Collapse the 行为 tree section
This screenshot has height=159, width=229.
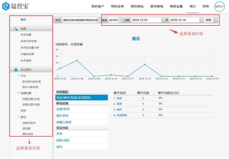pos(19,76)
